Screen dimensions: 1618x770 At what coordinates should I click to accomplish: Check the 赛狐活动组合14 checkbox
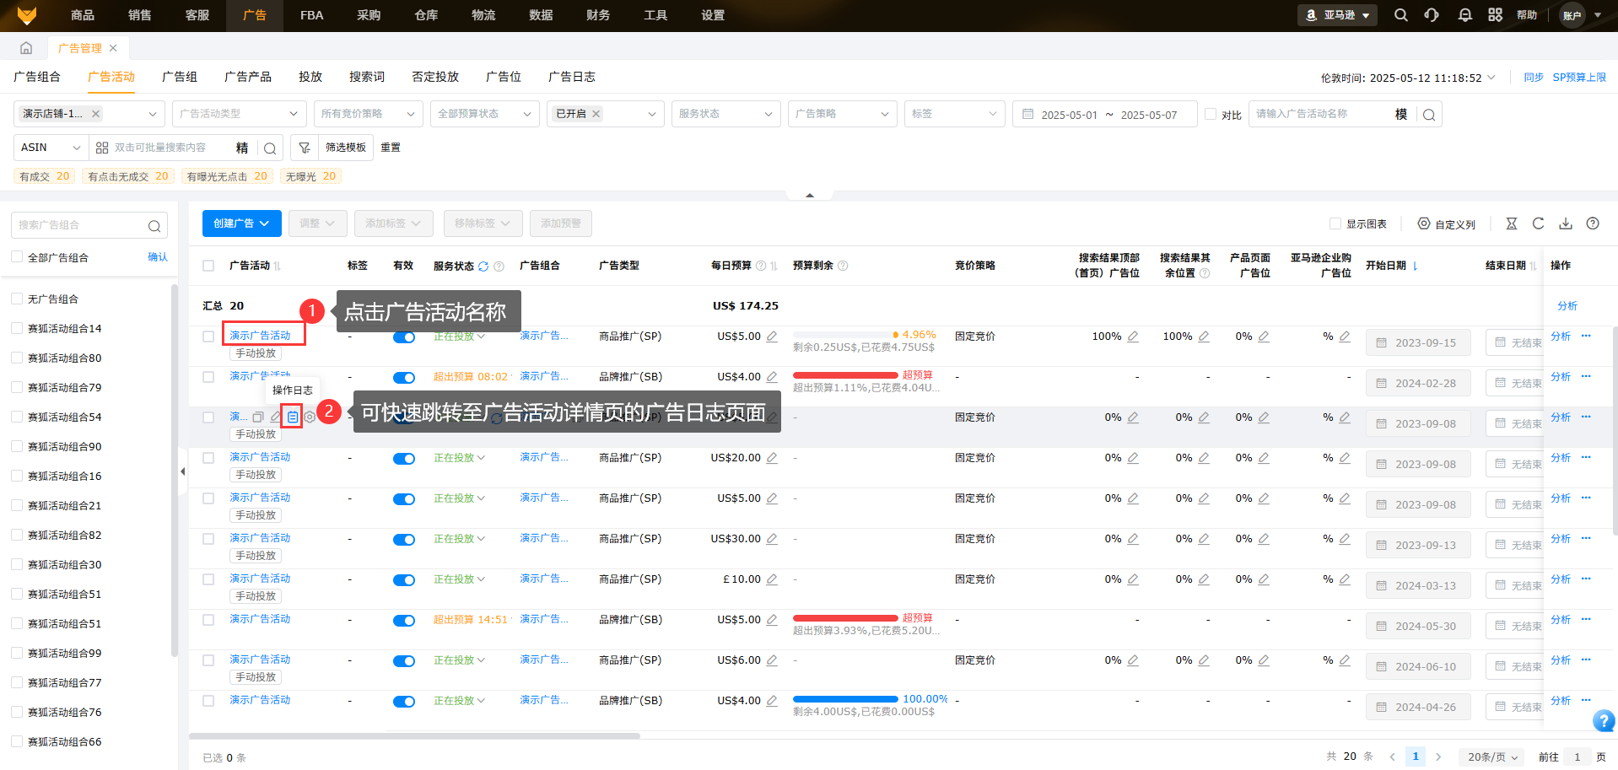17,328
